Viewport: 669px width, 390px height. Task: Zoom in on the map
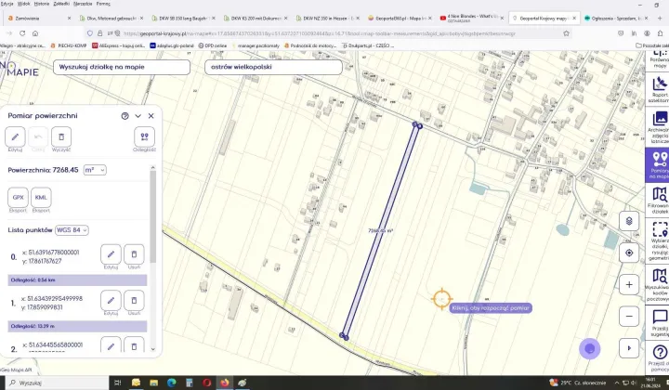point(629,284)
